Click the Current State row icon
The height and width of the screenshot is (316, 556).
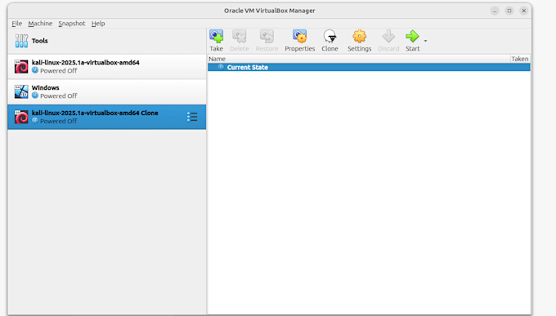tap(221, 67)
